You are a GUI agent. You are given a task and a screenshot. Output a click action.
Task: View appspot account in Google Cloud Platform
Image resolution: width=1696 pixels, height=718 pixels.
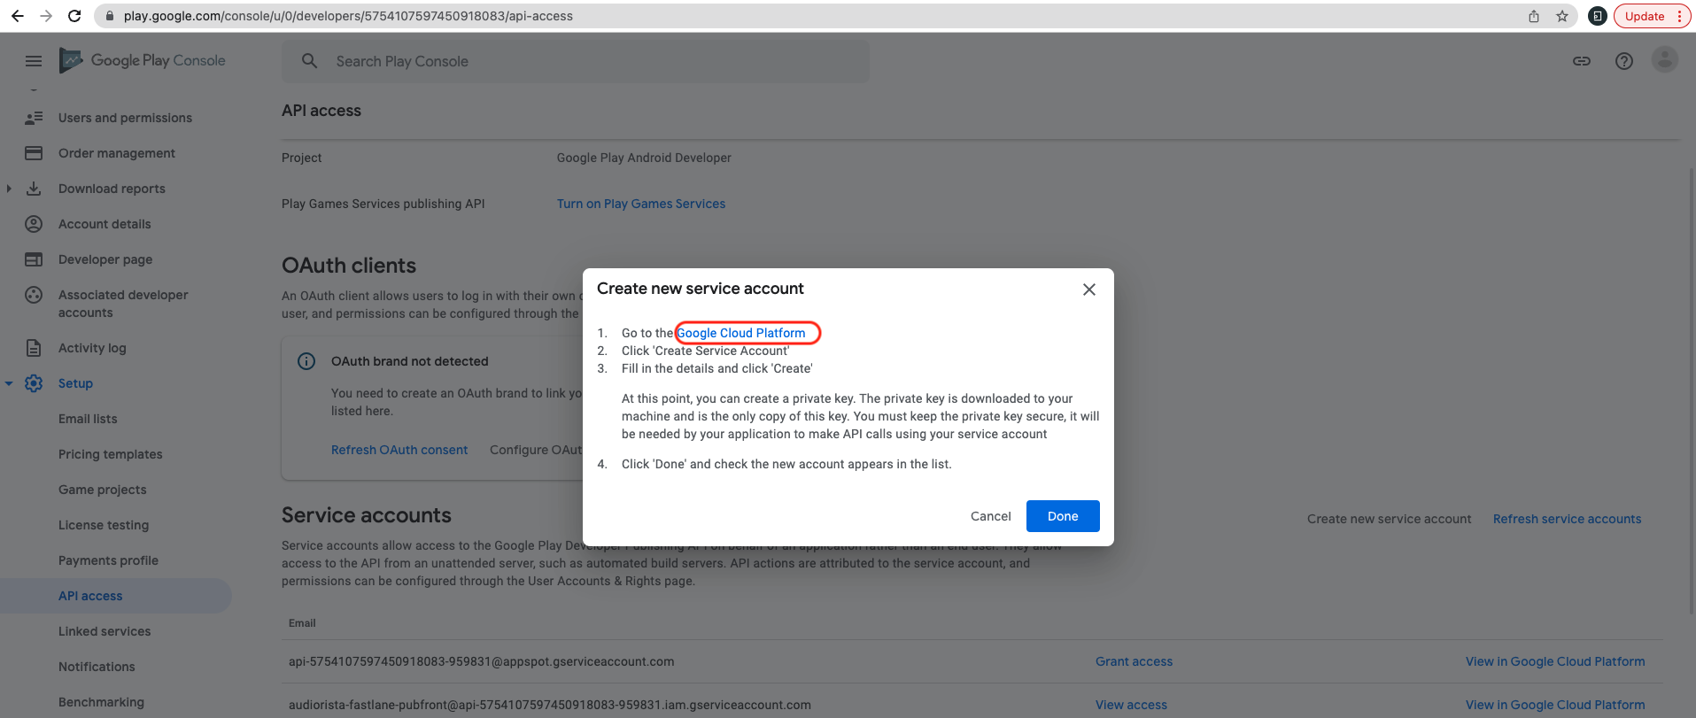[1555, 661]
